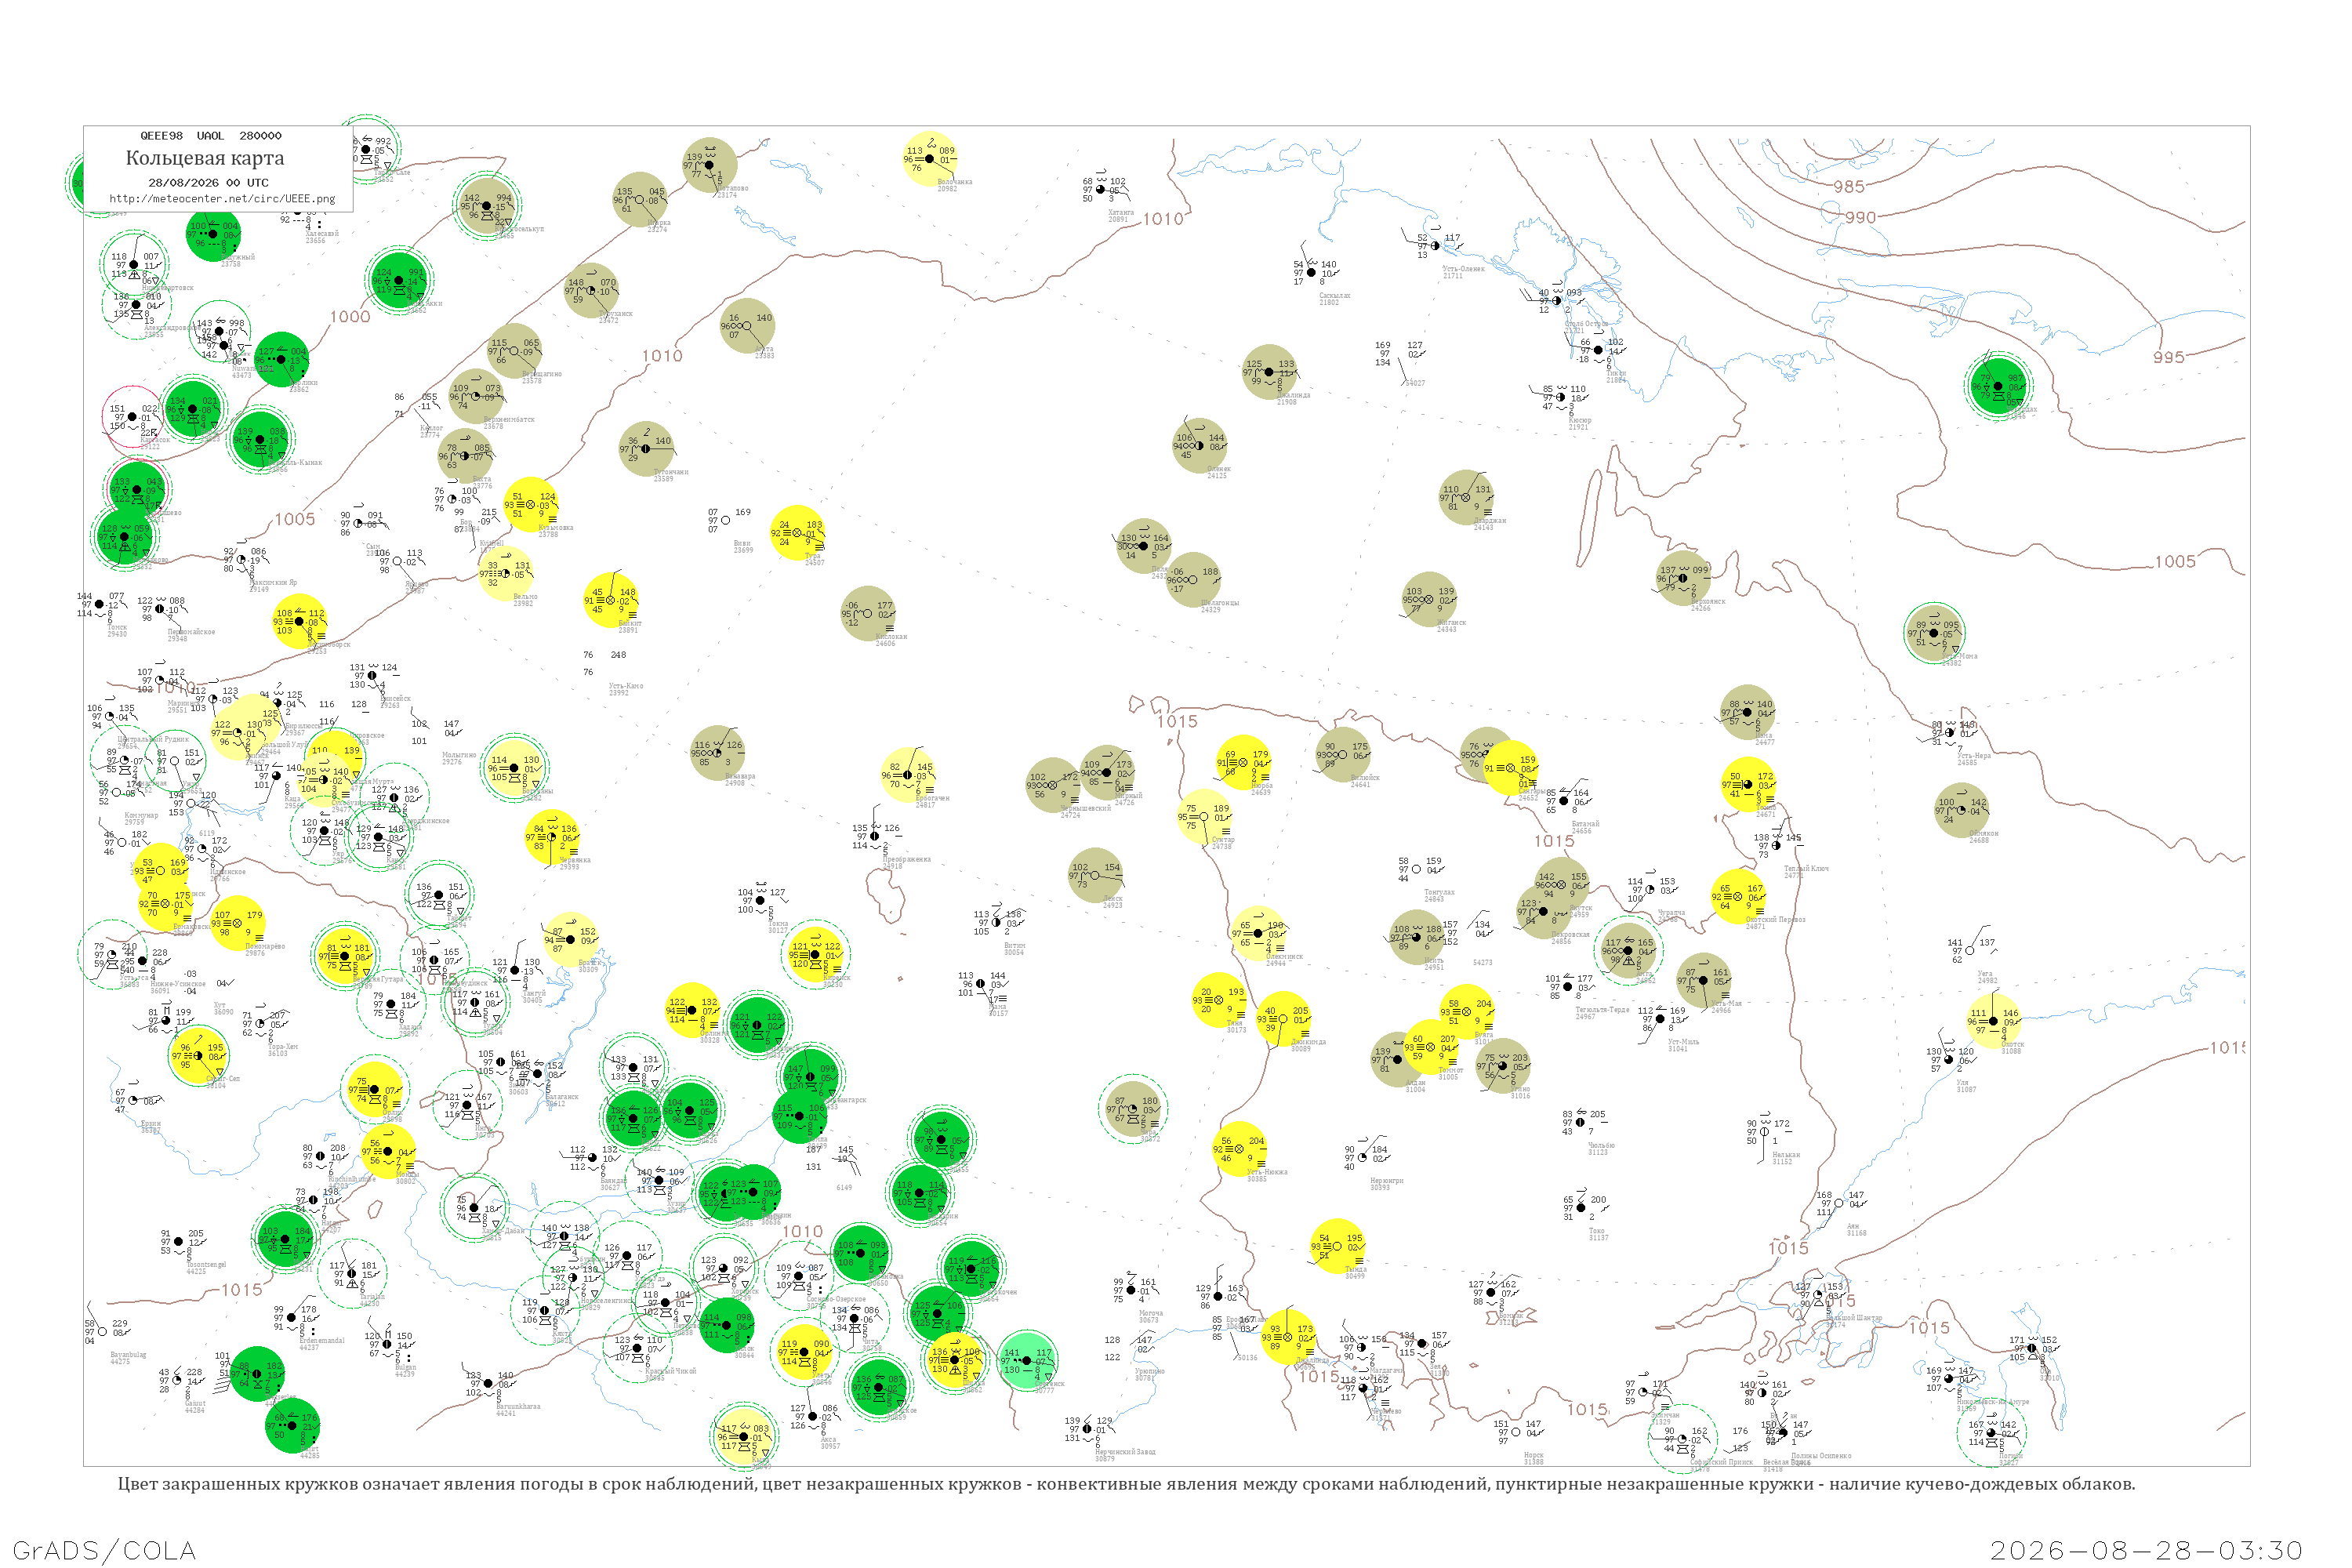Image resolution: width=2352 pixels, height=1568 pixels.
Task: Click the "Полины Осипенко" station name
Action: [1821, 1455]
